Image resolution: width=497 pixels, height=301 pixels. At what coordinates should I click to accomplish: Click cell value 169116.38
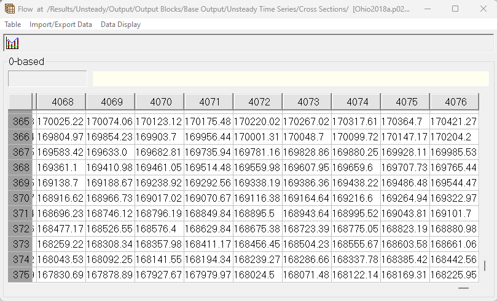[257, 198]
